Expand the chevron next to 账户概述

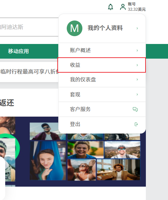tap(137, 50)
